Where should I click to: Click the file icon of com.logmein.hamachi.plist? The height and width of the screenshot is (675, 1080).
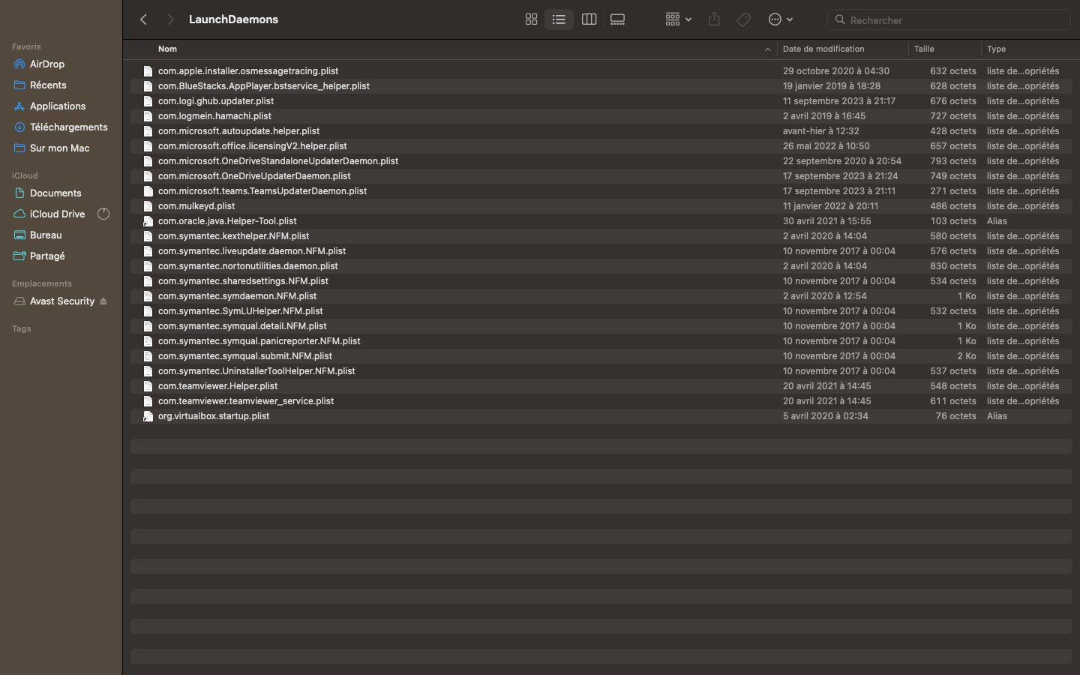click(x=148, y=116)
